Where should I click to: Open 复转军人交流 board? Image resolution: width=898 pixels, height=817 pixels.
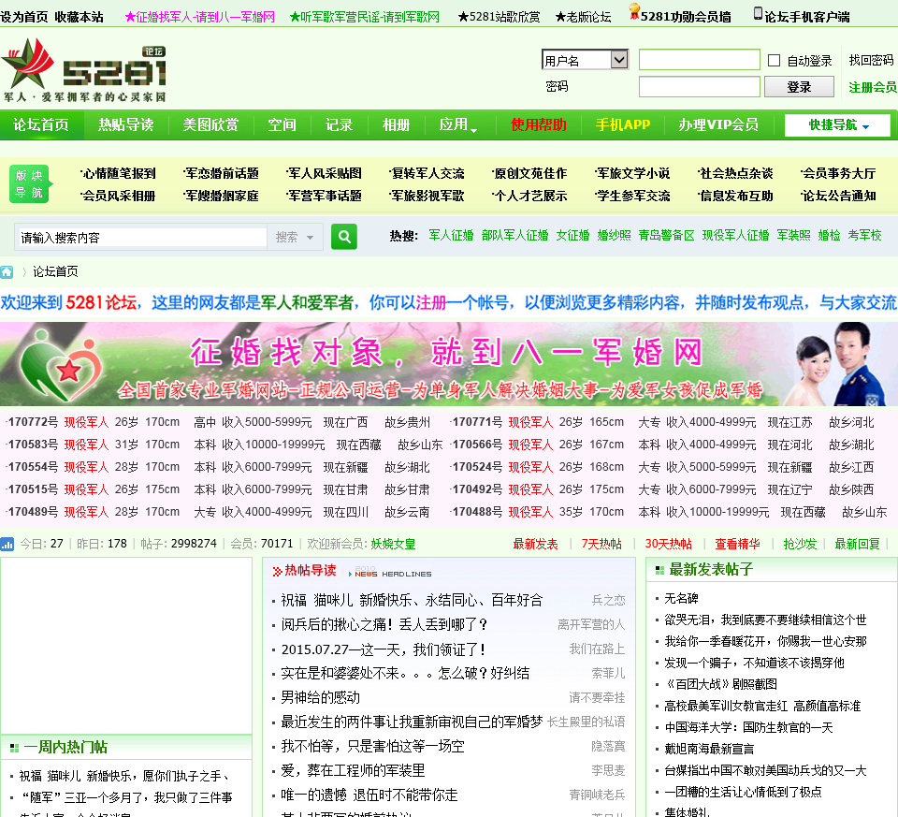tap(427, 173)
